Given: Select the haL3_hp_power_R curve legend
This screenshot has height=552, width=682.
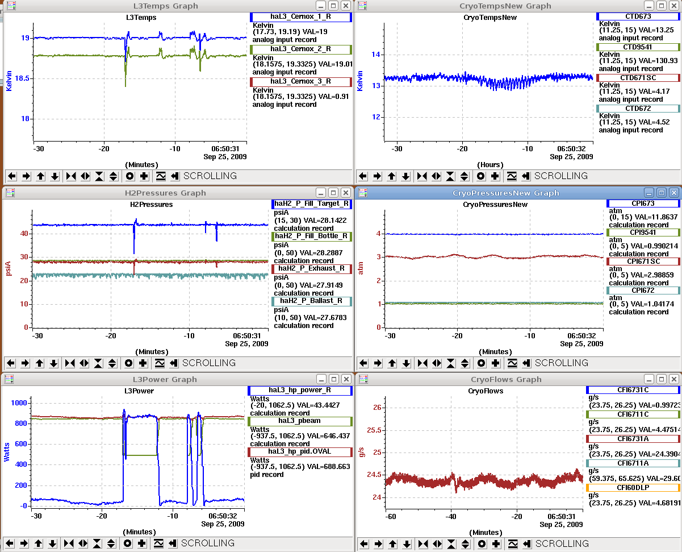Looking at the screenshot, I should point(300,390).
